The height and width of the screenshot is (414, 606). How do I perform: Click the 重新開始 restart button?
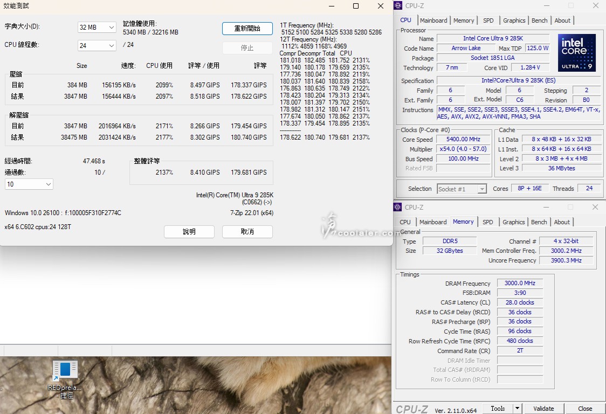(x=247, y=28)
